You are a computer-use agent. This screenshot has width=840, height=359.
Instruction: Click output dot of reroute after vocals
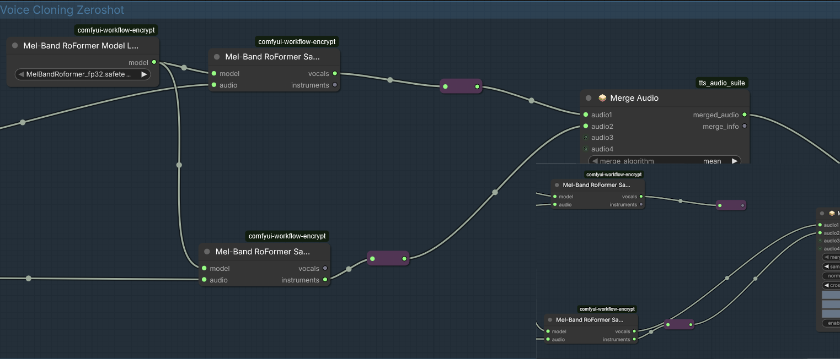click(477, 86)
